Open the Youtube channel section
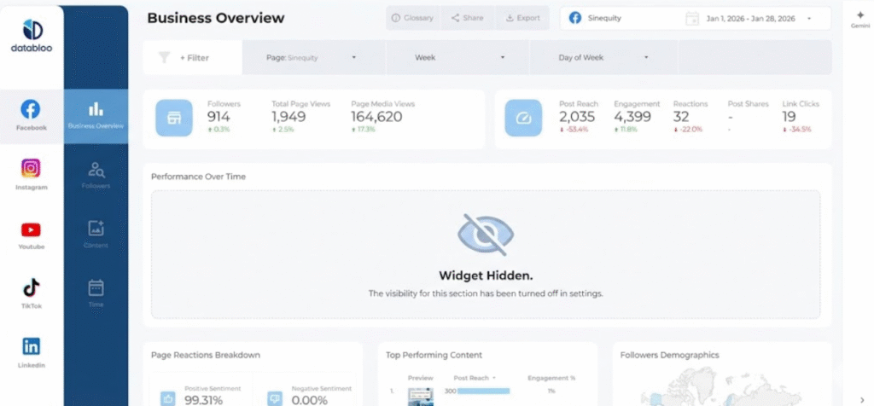 pos(31,234)
